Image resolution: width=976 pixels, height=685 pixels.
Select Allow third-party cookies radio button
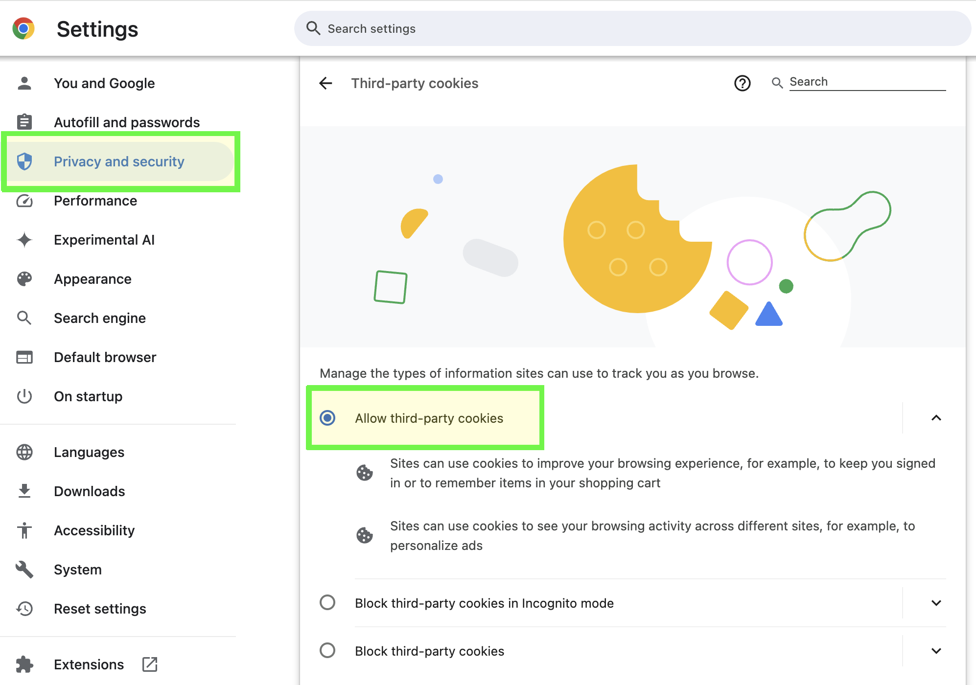[327, 418]
